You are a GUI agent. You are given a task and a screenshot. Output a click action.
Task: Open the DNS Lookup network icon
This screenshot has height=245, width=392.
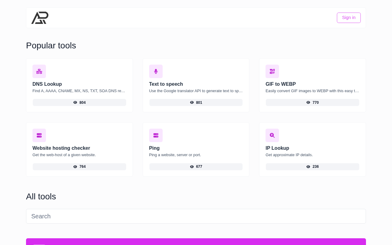[39, 71]
